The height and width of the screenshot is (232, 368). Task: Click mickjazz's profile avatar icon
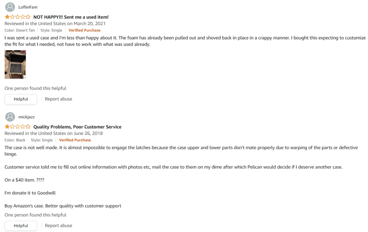tap(10, 117)
